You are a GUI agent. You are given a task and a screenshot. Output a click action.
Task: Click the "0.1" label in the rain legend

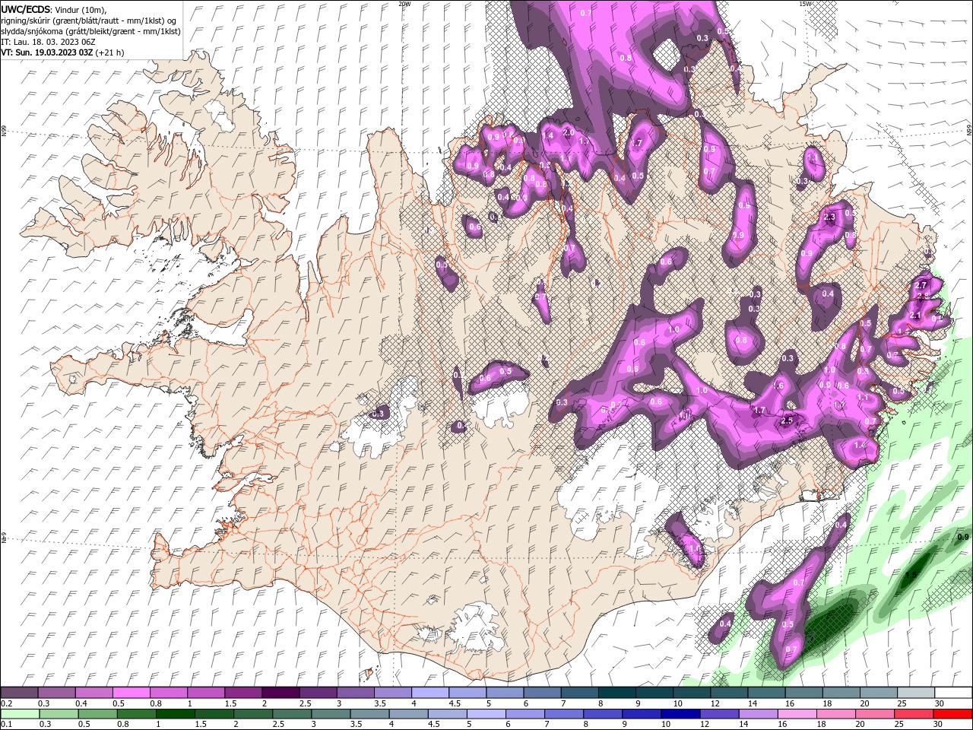click(7, 725)
